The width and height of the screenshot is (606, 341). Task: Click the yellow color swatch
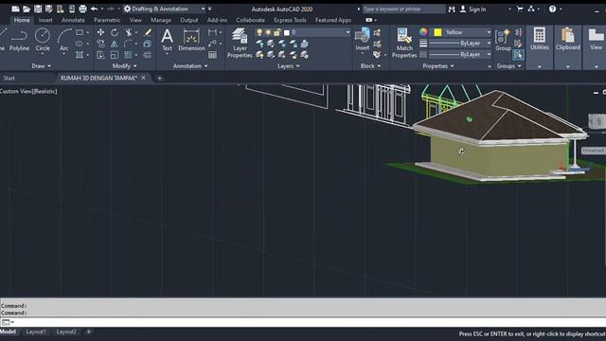[x=437, y=32]
